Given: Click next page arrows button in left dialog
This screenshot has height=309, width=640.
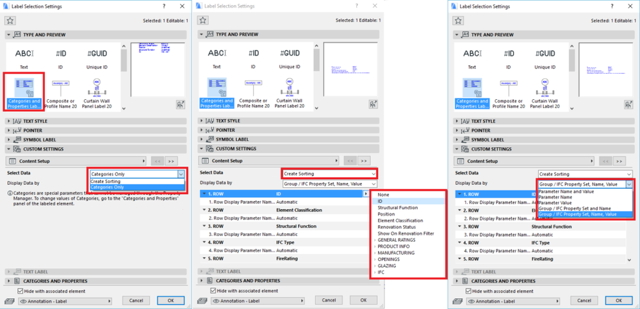Looking at the screenshot, I should pos(172,161).
